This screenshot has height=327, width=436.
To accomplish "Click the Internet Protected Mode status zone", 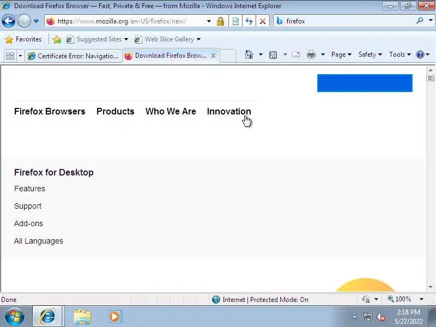I will tap(260, 299).
